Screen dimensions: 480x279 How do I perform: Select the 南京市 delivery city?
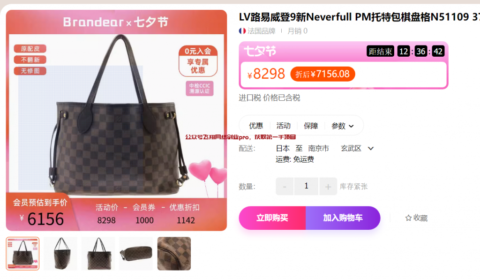[318, 149]
